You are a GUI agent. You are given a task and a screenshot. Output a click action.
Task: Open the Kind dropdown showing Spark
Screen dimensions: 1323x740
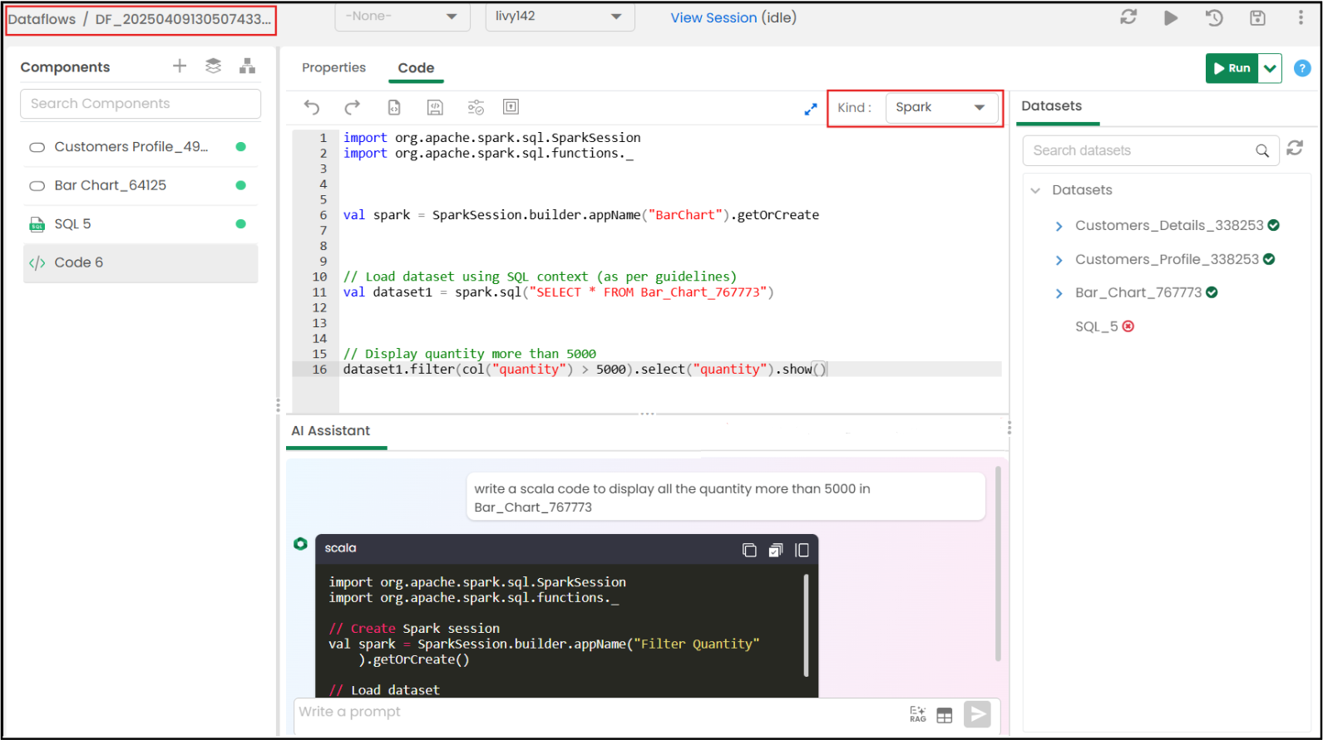tap(941, 108)
